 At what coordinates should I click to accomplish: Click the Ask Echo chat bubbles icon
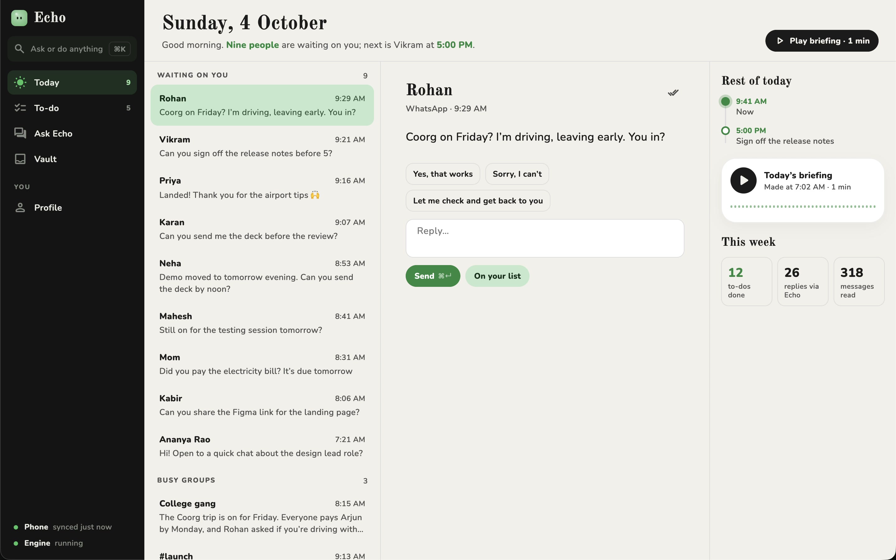click(x=20, y=133)
